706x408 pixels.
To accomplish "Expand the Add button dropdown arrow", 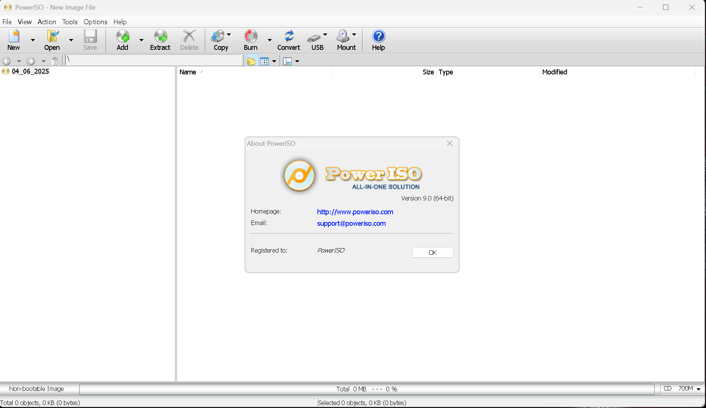I will pos(141,40).
